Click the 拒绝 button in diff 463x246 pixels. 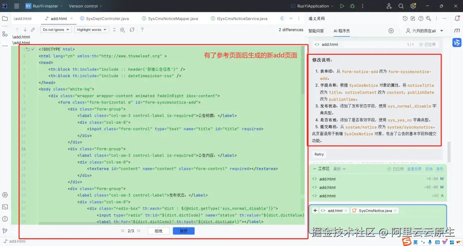159,231
